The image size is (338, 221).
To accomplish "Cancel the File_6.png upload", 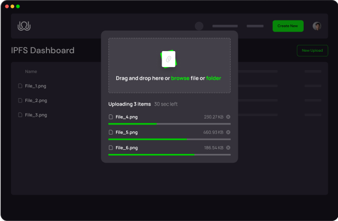I will click(228, 148).
